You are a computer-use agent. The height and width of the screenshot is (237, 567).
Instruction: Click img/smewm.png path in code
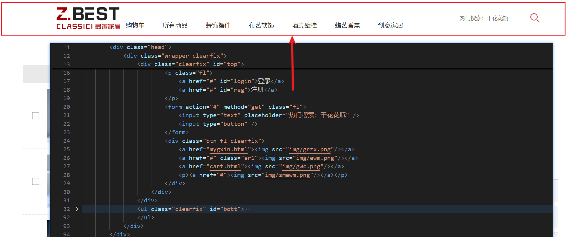point(287,175)
